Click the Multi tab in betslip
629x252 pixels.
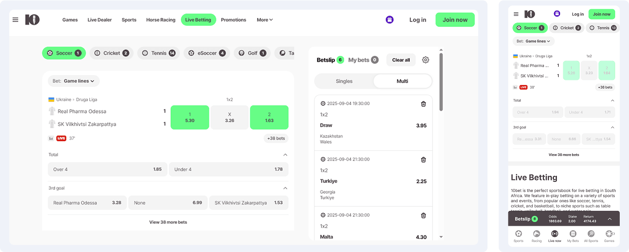point(402,81)
